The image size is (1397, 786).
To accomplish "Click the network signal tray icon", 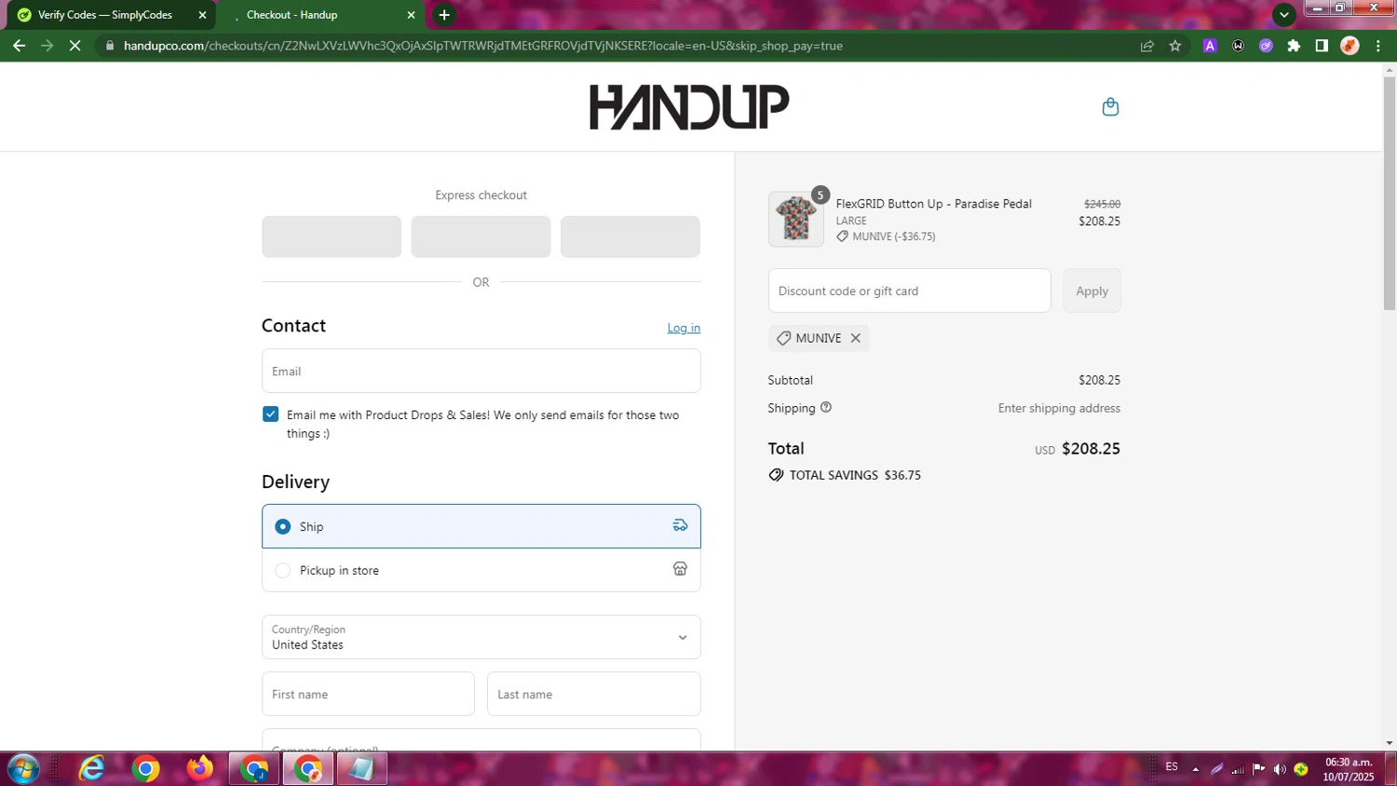I will (x=1238, y=768).
